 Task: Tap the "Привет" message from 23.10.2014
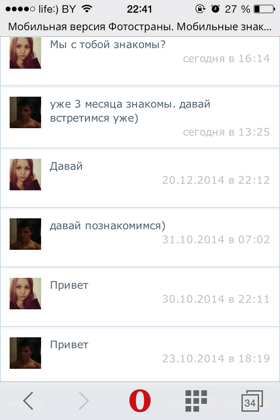click(x=69, y=344)
